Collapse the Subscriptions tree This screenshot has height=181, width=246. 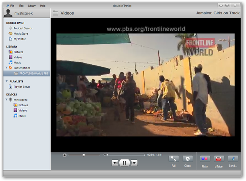click(x=7, y=68)
